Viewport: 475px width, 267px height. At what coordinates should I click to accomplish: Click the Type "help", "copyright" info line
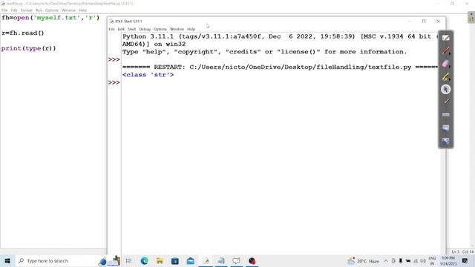[265, 52]
